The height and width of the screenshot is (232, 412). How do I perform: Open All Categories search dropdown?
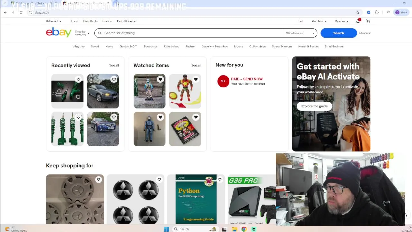[300, 33]
